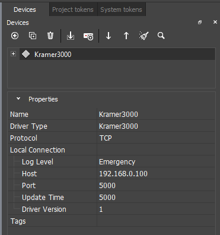Click the empty Tags value field

(156, 221)
